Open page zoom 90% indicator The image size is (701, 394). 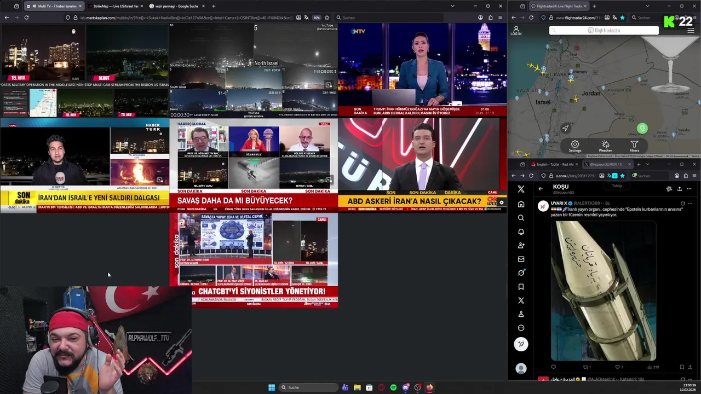(x=317, y=18)
